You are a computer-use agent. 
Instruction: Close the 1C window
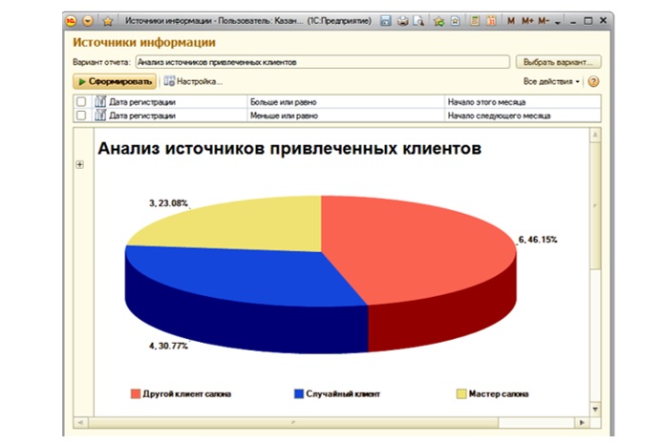point(604,20)
